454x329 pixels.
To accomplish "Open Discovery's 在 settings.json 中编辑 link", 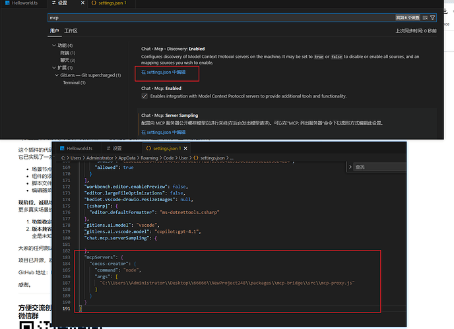I will [x=164, y=71].
